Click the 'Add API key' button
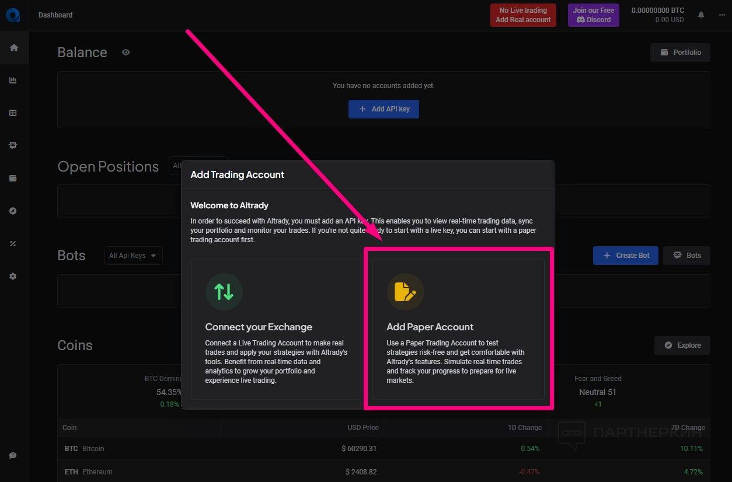The width and height of the screenshot is (732, 482). [x=384, y=109]
